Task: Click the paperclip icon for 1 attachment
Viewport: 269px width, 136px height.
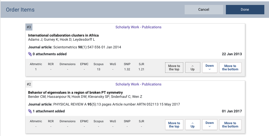Action: pos(30,111)
